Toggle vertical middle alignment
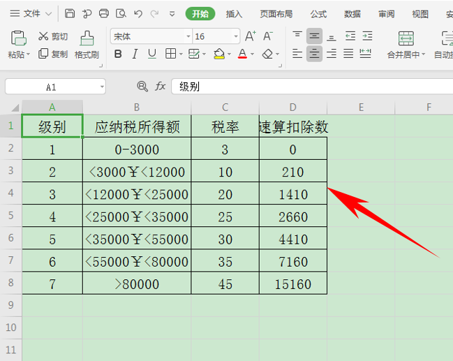The width and height of the screenshot is (453, 361). (x=314, y=36)
